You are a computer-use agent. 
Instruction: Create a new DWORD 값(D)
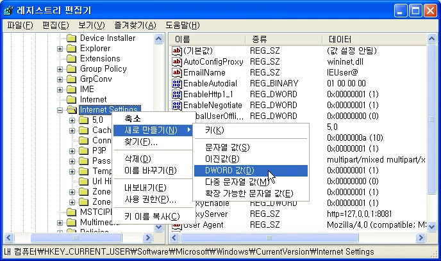click(x=251, y=171)
